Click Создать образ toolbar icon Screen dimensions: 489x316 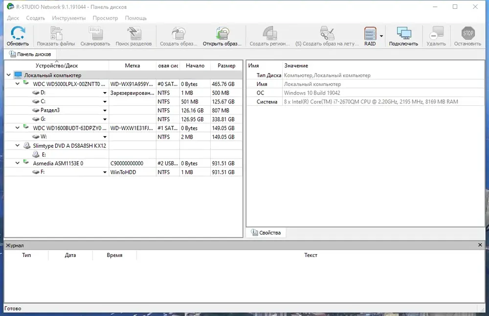(x=178, y=33)
